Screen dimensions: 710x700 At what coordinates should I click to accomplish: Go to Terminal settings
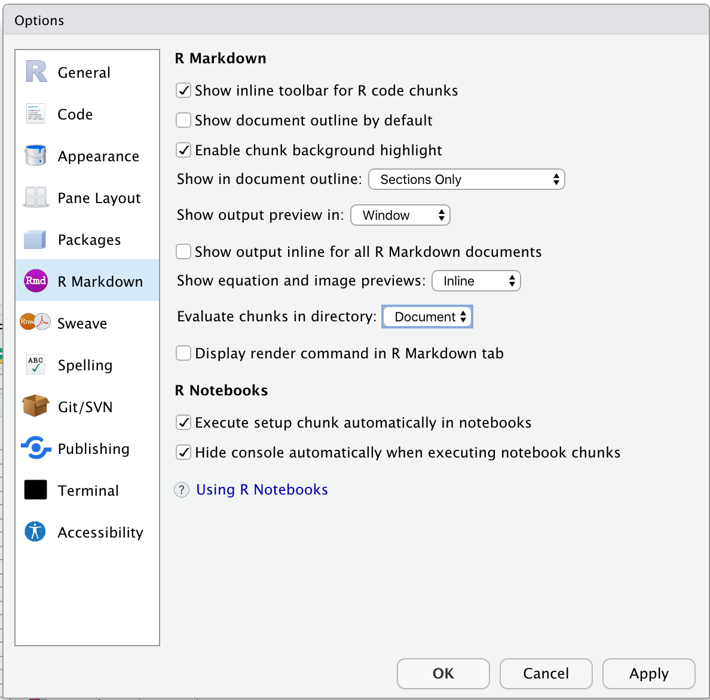click(x=87, y=490)
